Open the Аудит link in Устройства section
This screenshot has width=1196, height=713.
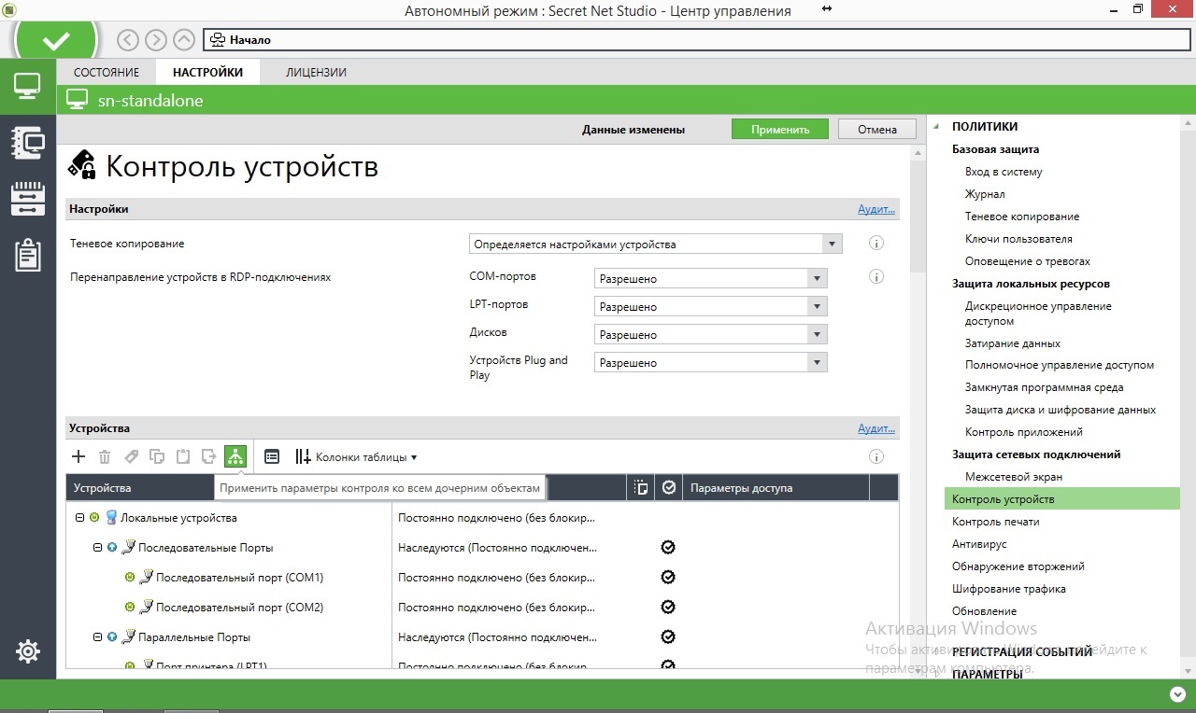[x=876, y=428]
